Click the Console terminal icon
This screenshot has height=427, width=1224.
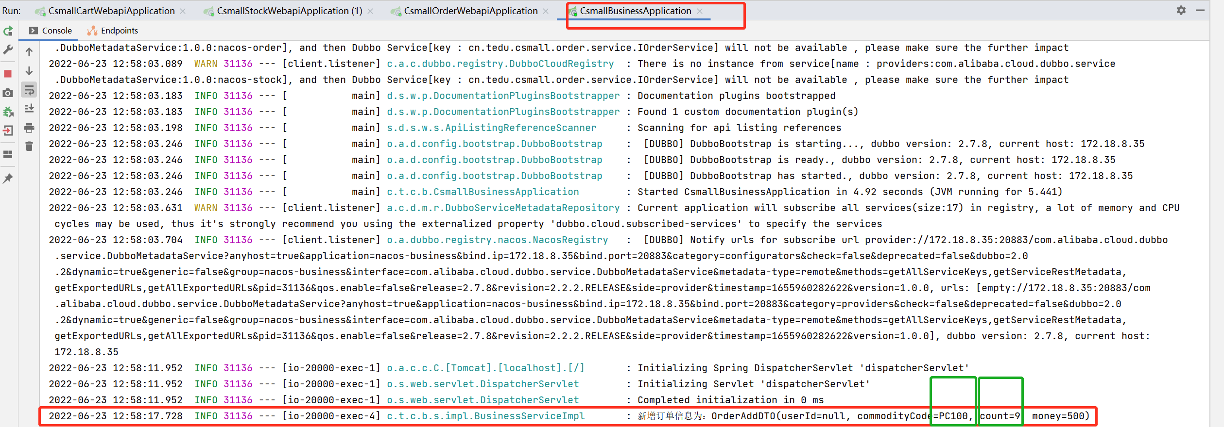[x=34, y=31]
